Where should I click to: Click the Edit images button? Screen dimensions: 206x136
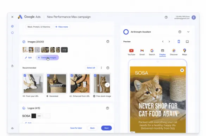click(29, 58)
